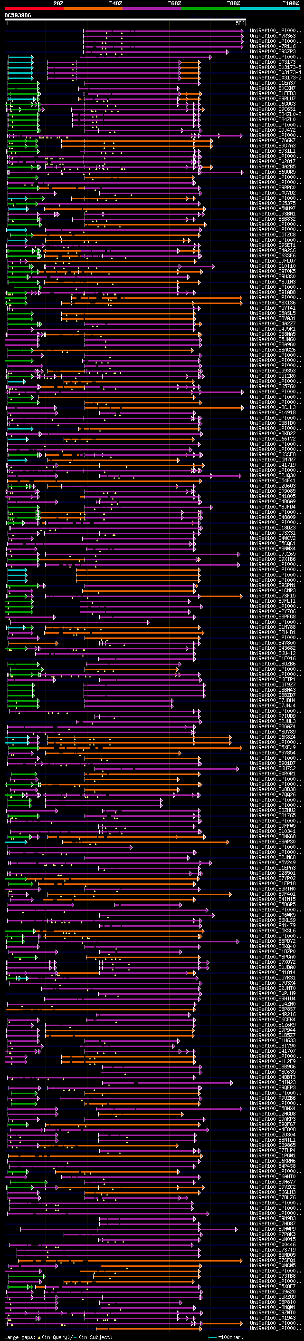Viewport: 304px width, 1341px height.
Task: Select subject label UniRef100_Q03173-4
Action: 275,72
